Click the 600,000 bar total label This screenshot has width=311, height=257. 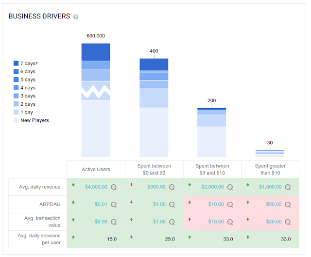point(96,36)
